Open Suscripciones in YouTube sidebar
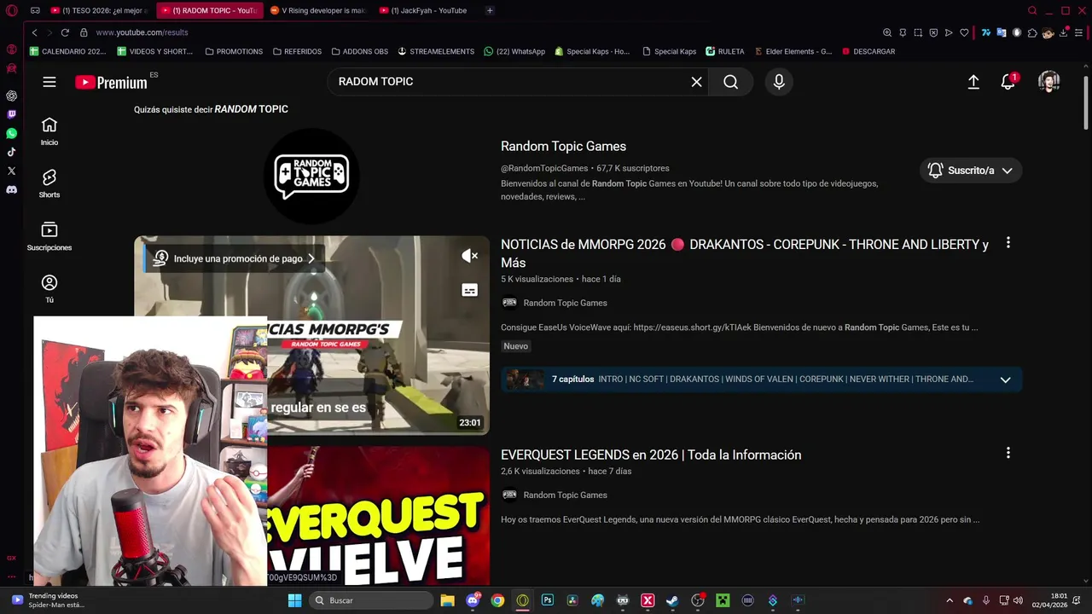1092x614 pixels. point(49,236)
